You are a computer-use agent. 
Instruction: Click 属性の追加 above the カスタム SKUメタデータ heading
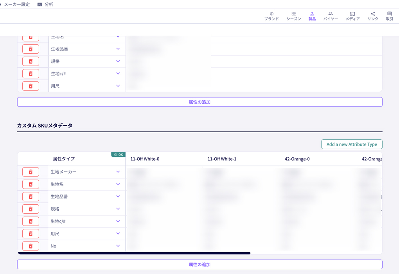[x=200, y=102]
